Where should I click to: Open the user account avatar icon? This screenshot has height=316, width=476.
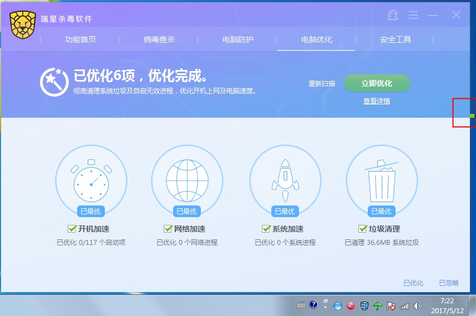pos(393,16)
